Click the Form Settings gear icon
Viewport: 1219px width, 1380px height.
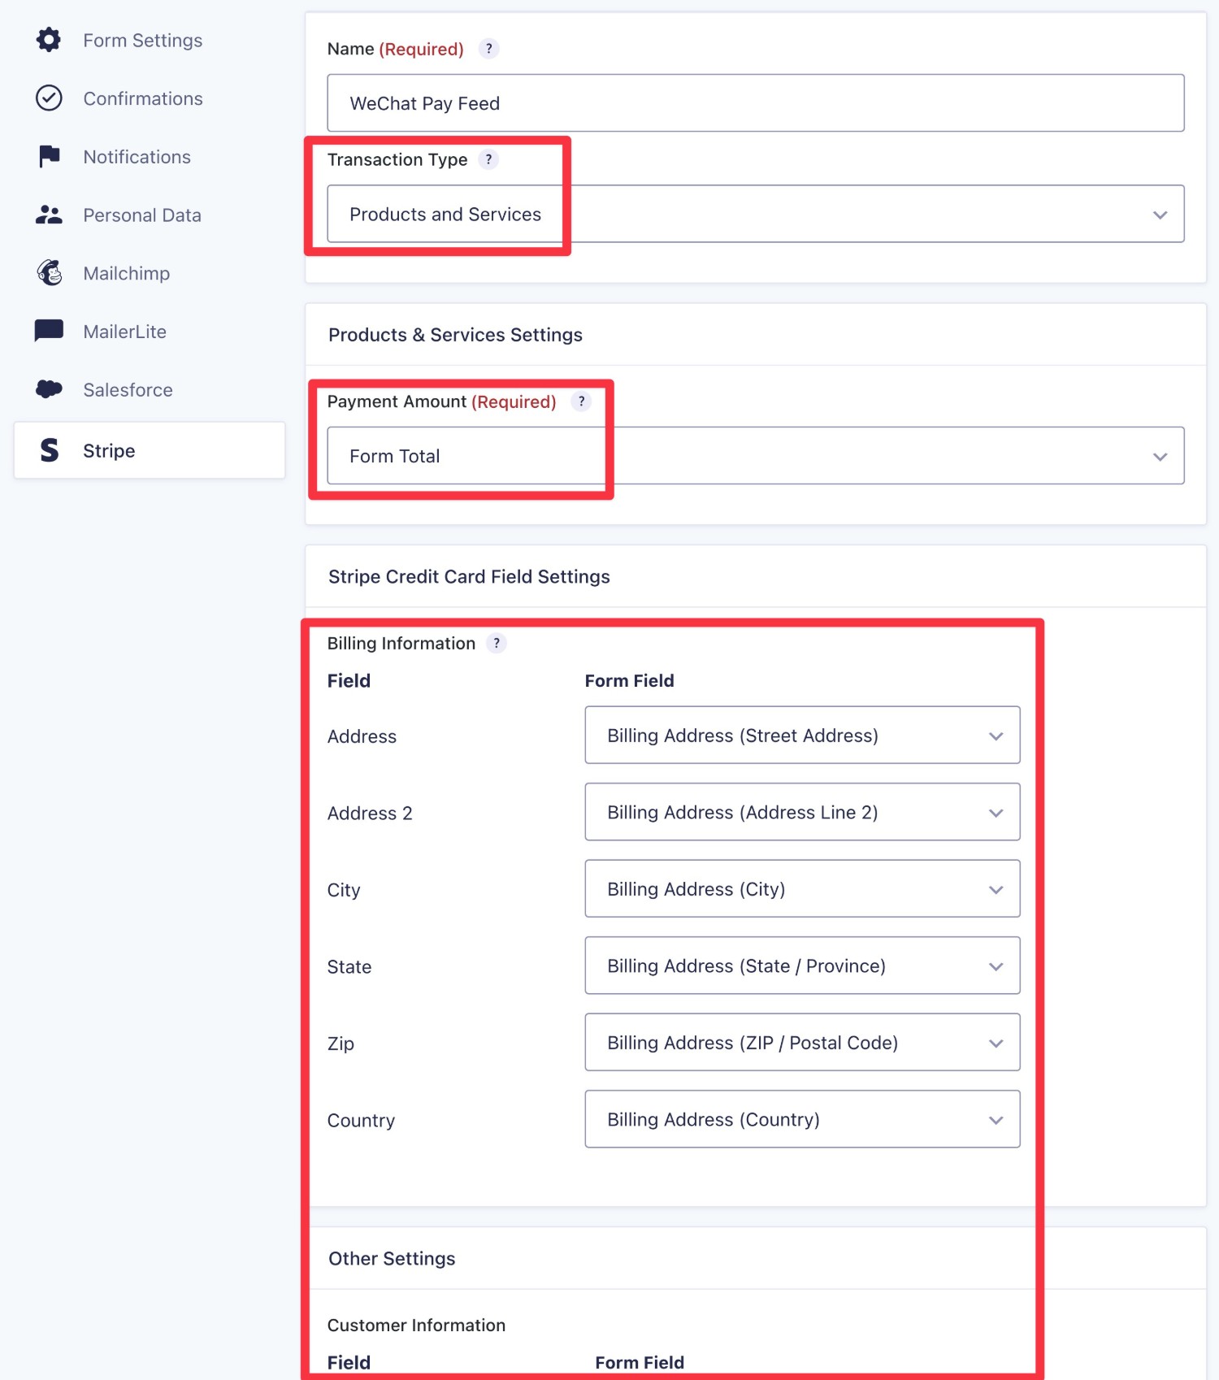(x=49, y=40)
